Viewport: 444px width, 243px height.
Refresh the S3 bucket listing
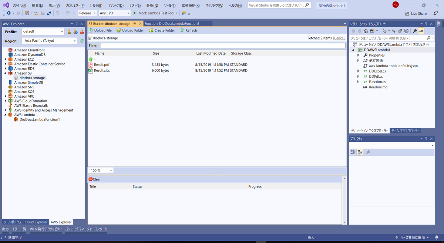[x=188, y=30]
